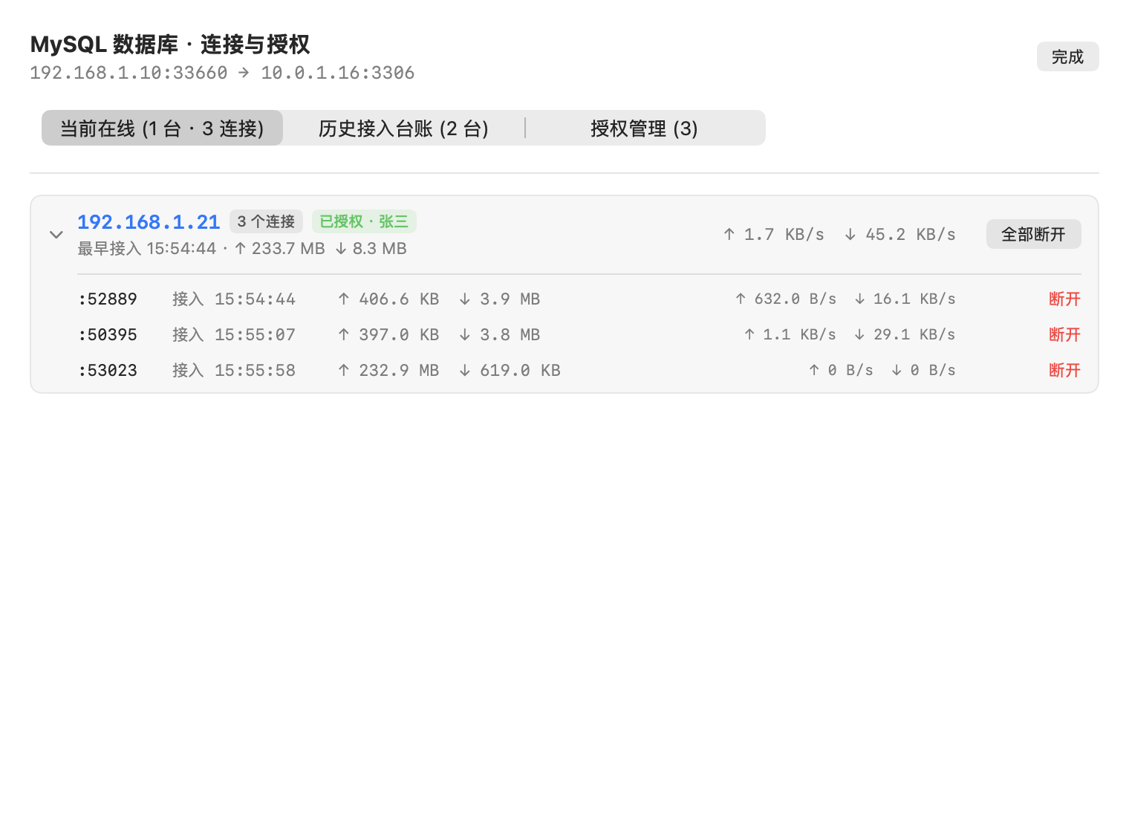Screen dimensions: 1129x832
Task: Click download arrow icon next to 619.0 KB
Action: point(464,371)
